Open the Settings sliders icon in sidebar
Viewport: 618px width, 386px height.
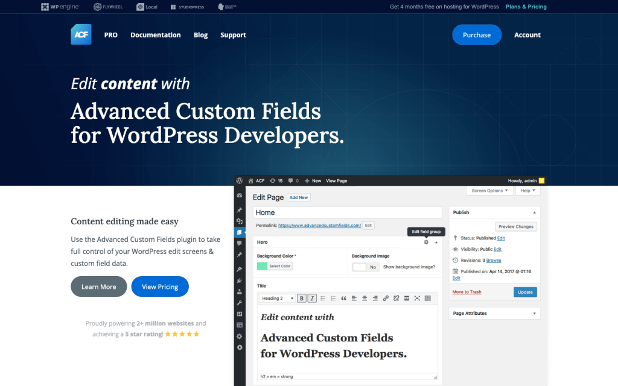pos(239,314)
